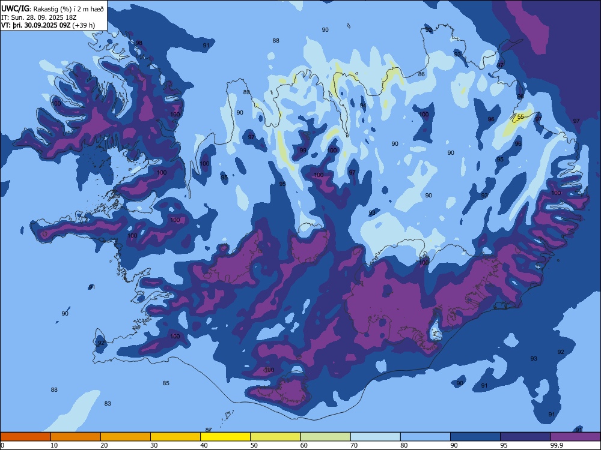Click the '50' tick label on the scale

[x=254, y=445]
